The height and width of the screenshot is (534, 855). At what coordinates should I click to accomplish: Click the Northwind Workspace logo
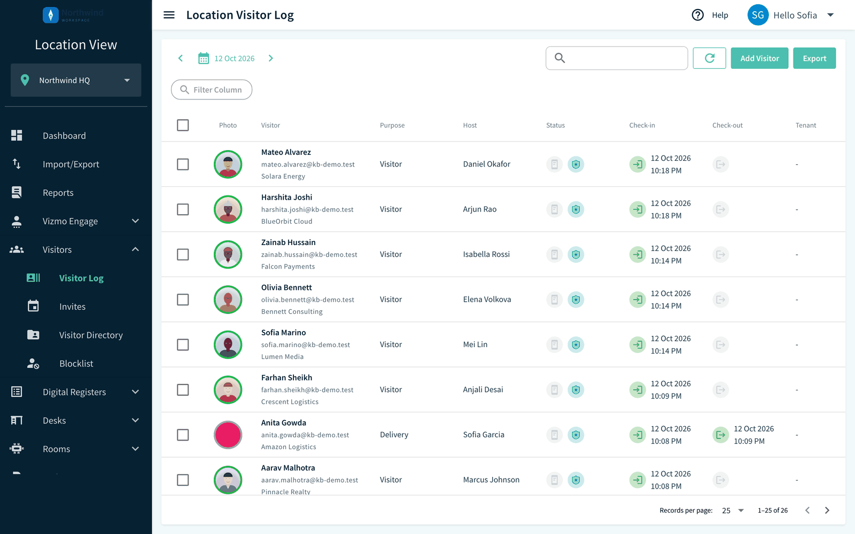click(x=74, y=15)
